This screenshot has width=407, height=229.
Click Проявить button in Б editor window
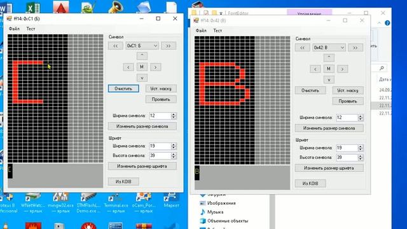click(x=161, y=99)
